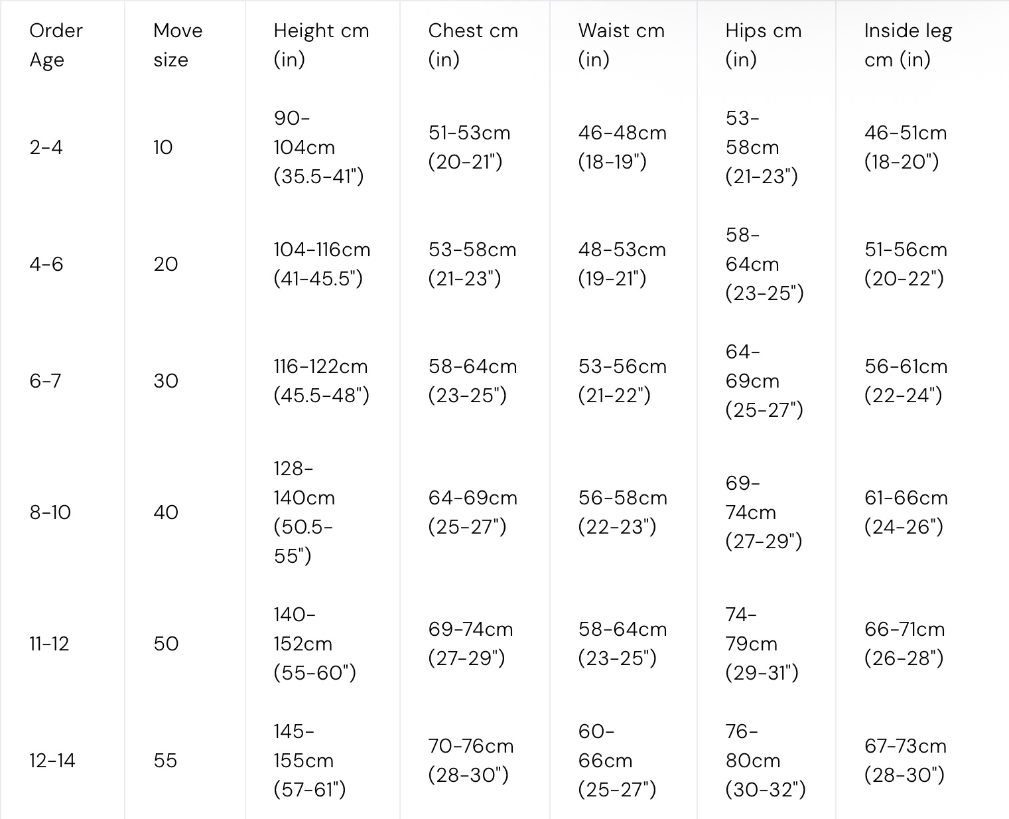
Task: Click the Chest cm (in) header
Action: (x=472, y=45)
